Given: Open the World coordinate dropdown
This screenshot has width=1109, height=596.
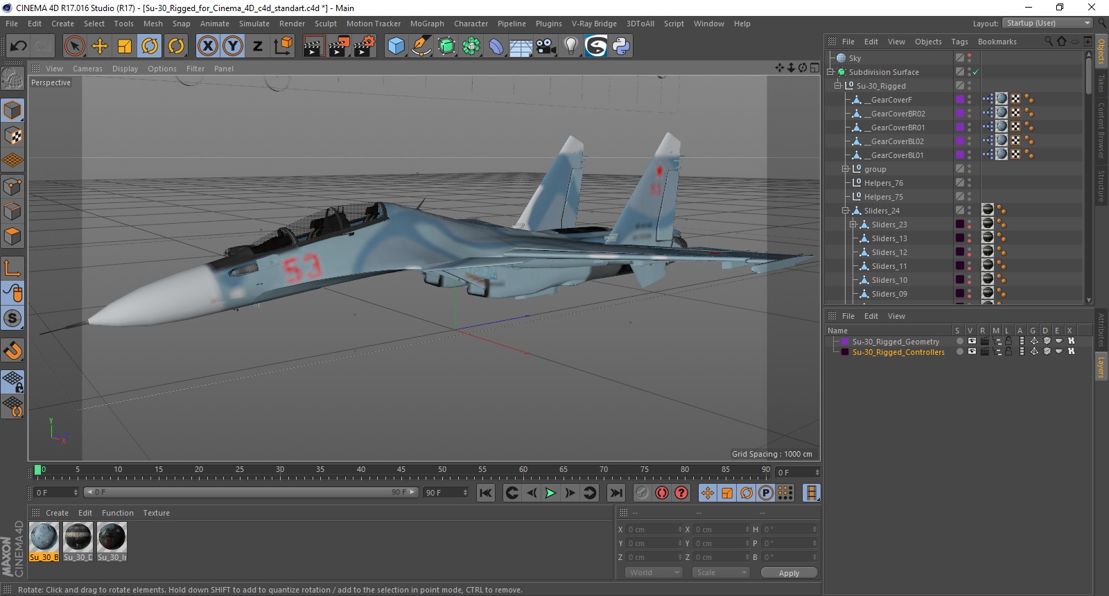Looking at the screenshot, I should click(x=654, y=572).
